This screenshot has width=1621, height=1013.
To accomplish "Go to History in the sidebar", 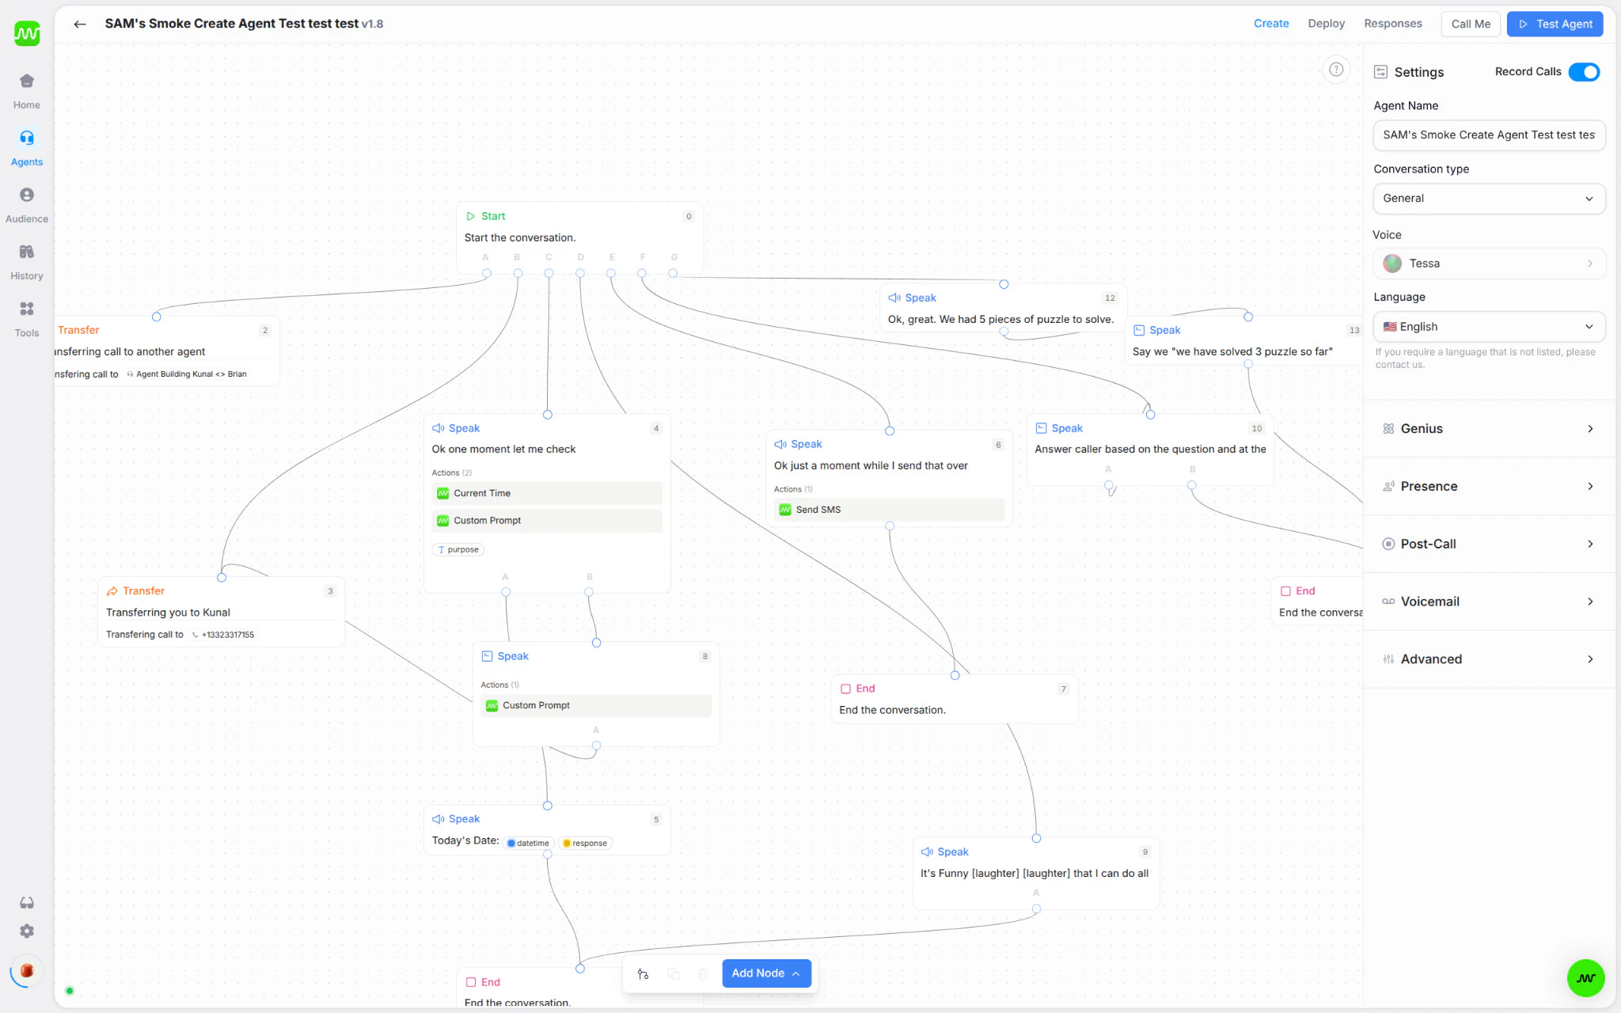I will pos(27,261).
